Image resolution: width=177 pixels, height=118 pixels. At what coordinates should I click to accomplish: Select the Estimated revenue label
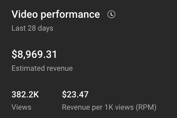pos(42,68)
